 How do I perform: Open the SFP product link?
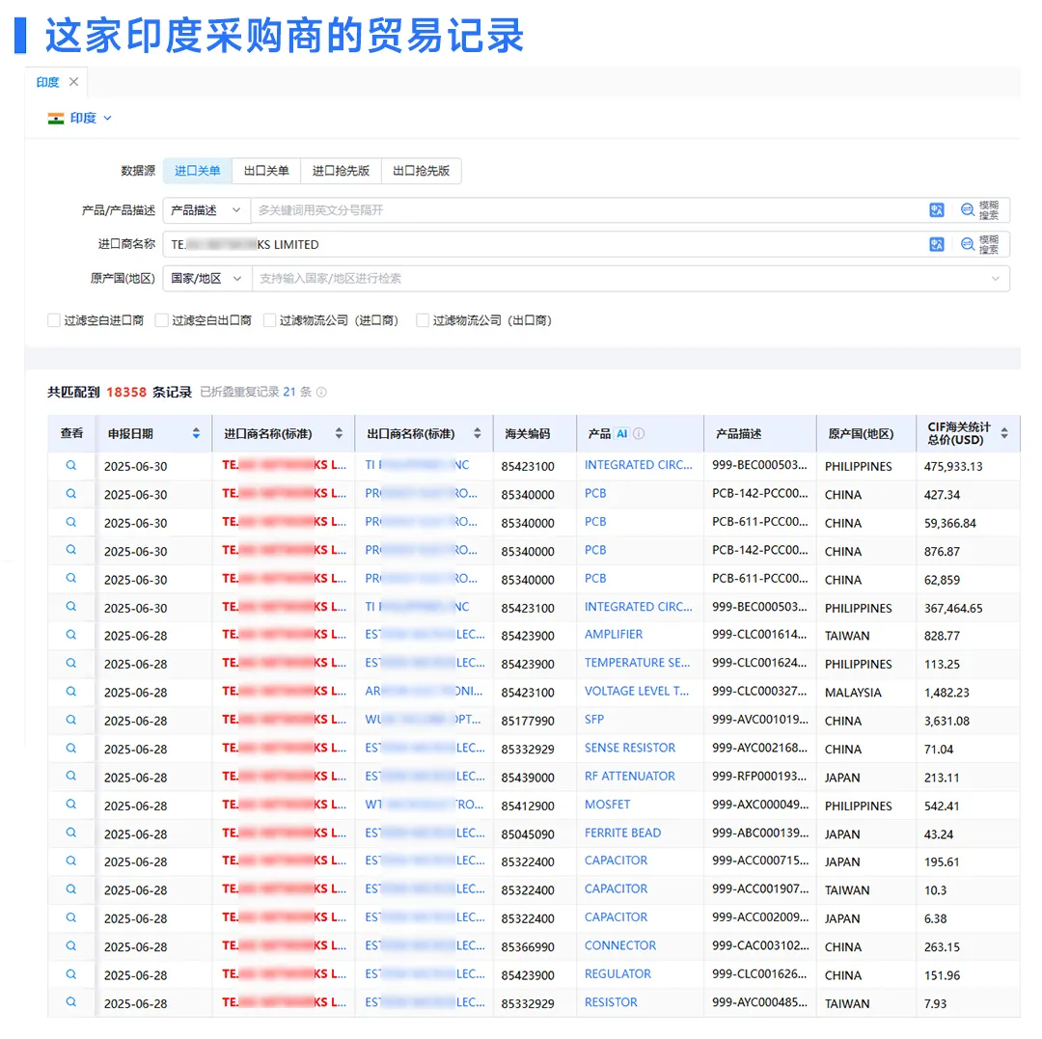pos(594,720)
